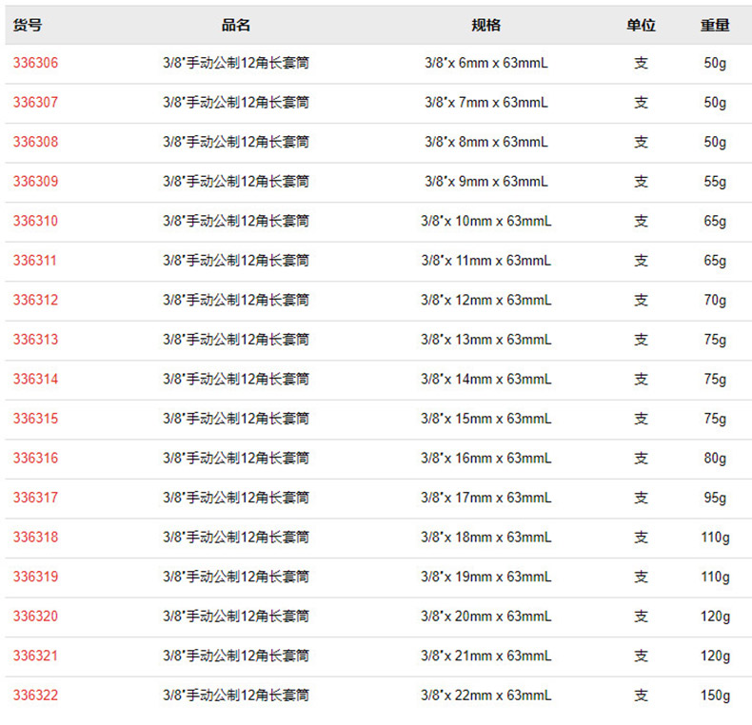This screenshot has height=725, width=752.
Task: Click the 单位 column header
Action: (641, 26)
